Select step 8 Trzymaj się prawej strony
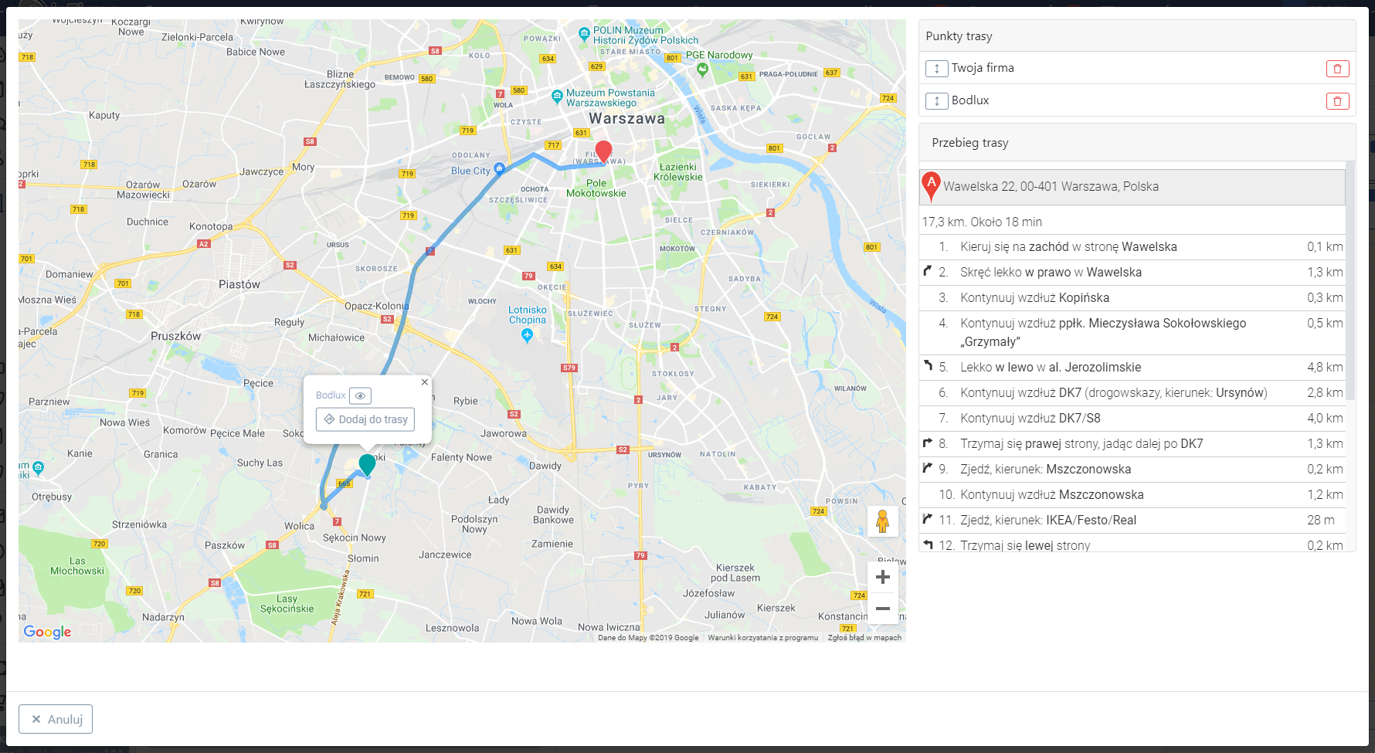1375x753 pixels. click(1132, 444)
